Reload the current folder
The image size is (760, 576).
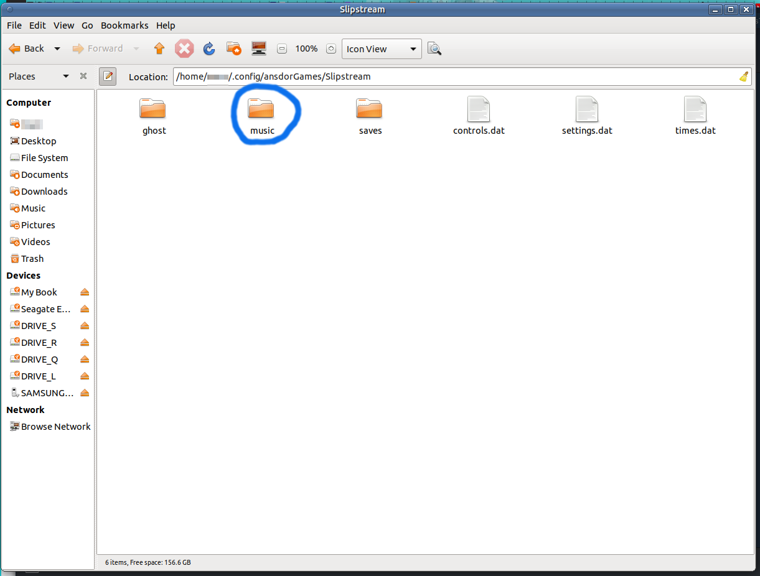click(x=209, y=49)
